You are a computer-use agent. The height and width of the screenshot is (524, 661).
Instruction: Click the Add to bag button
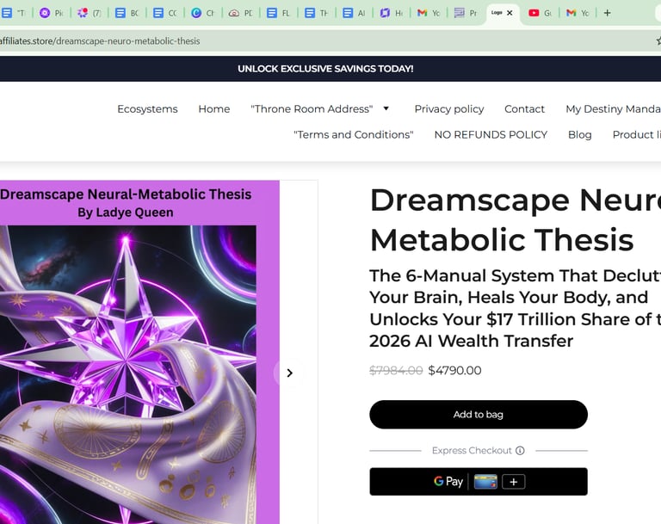[x=479, y=415]
